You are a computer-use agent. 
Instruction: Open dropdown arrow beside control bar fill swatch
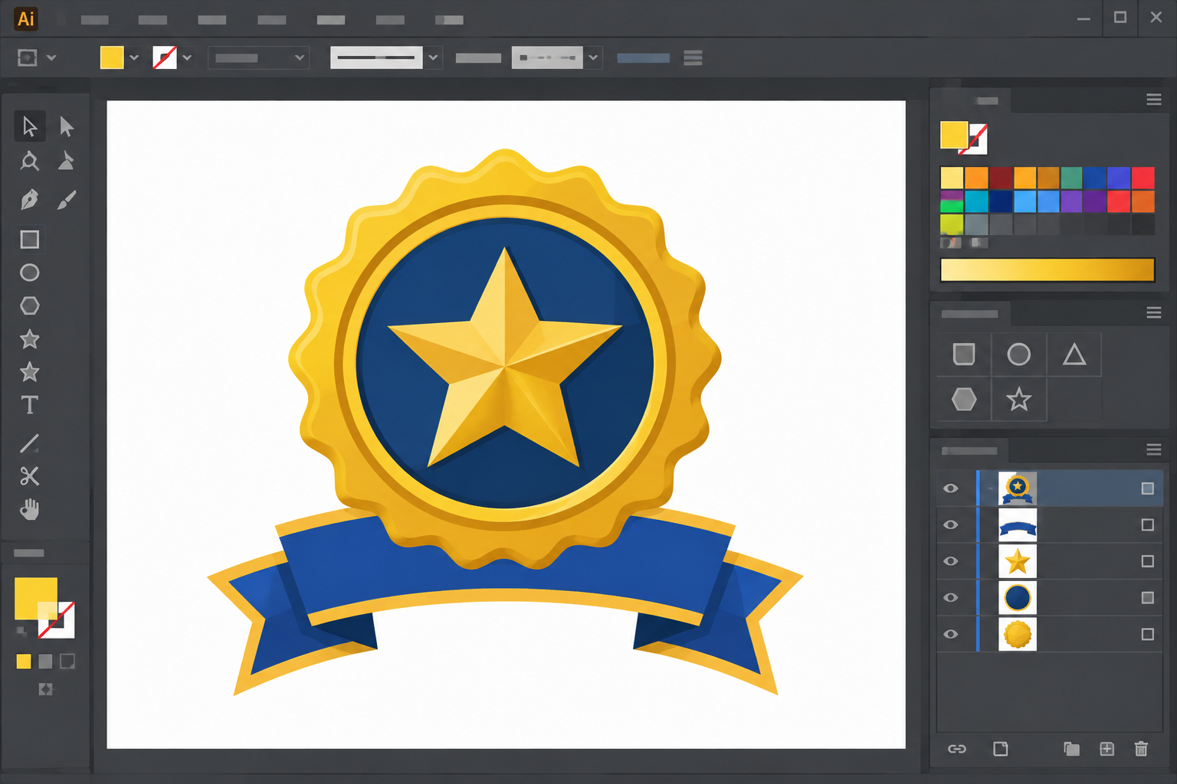point(134,57)
